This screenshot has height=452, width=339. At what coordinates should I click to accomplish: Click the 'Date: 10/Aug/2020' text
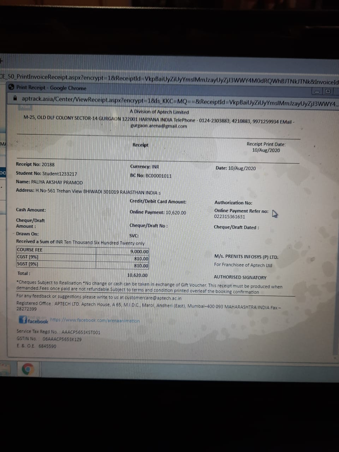coord(236,168)
